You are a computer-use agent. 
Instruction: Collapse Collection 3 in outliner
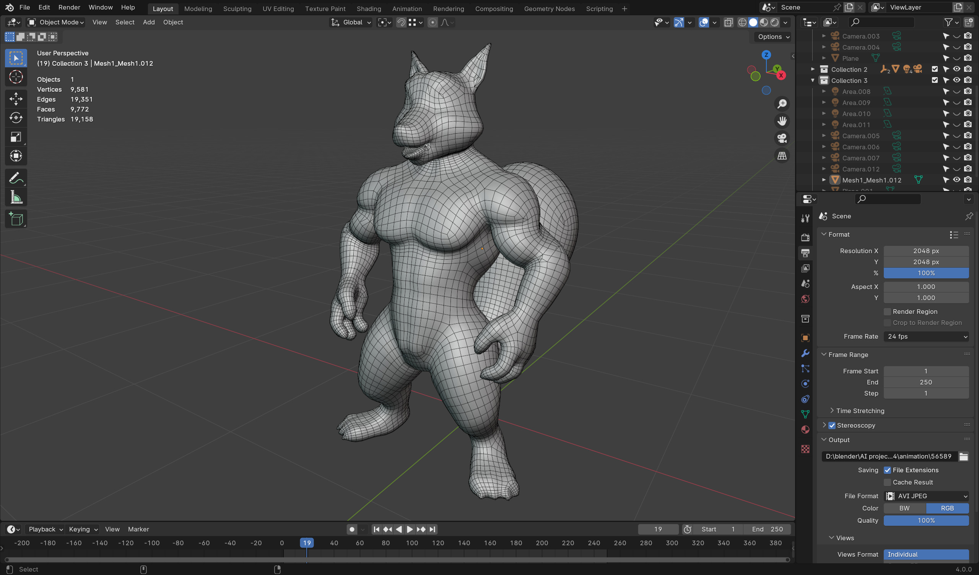[813, 80]
